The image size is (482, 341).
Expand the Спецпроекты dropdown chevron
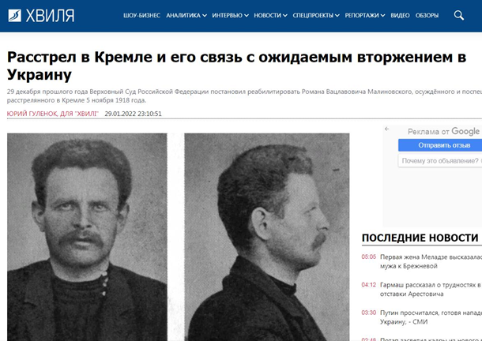point(337,16)
